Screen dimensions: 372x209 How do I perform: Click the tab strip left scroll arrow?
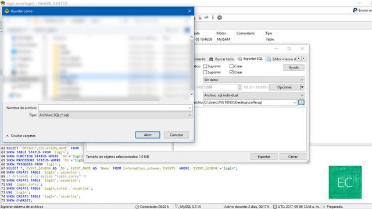coord(299,59)
